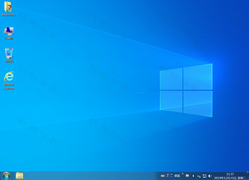Click the keyboard input method icon
The image size is (249, 180).
tap(163, 175)
